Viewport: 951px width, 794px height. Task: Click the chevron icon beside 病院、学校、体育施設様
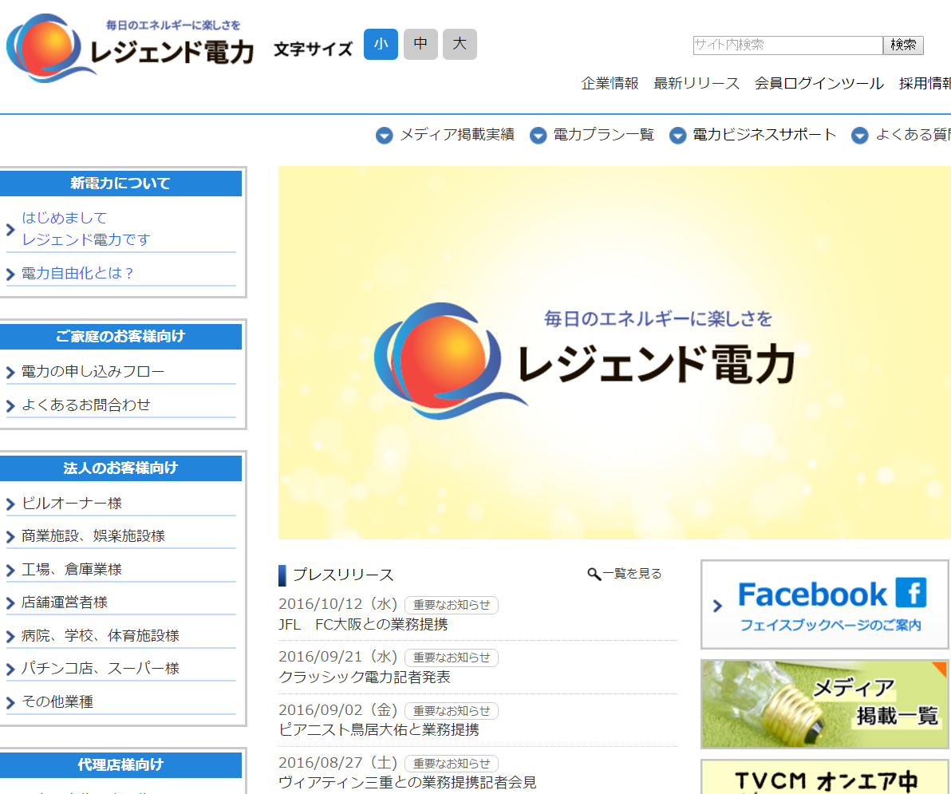point(10,637)
